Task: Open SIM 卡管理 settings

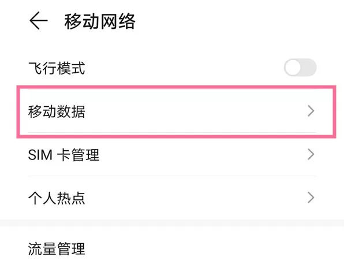Action: (x=172, y=155)
